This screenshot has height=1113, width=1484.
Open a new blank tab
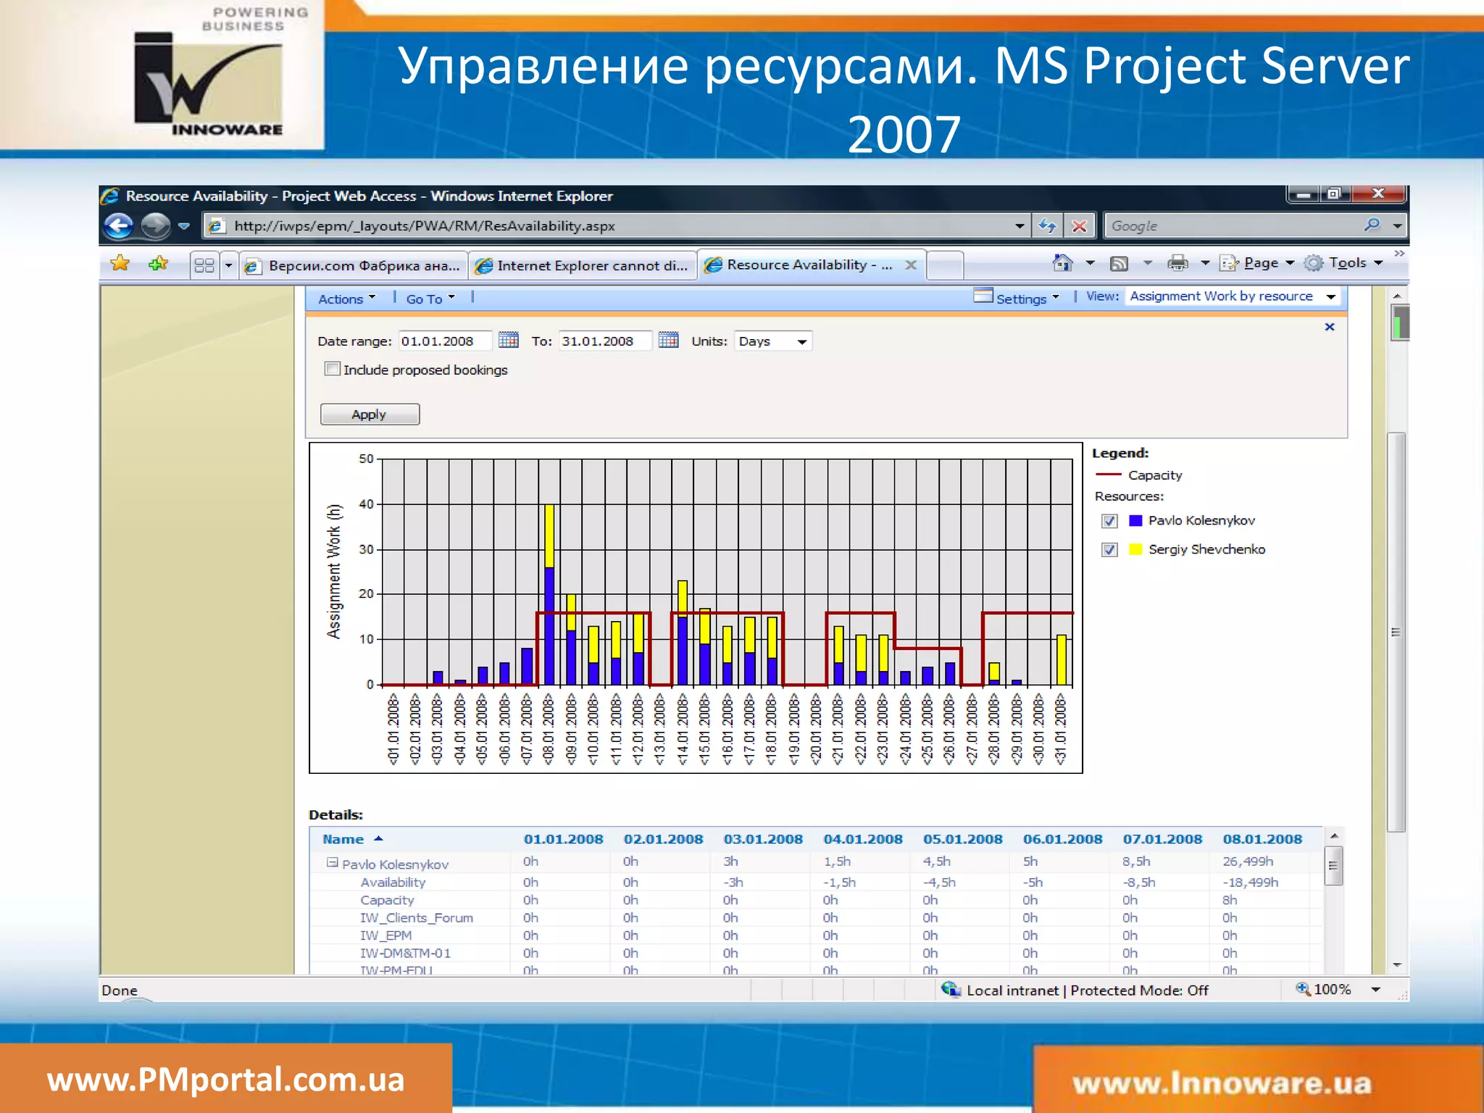pos(945,266)
